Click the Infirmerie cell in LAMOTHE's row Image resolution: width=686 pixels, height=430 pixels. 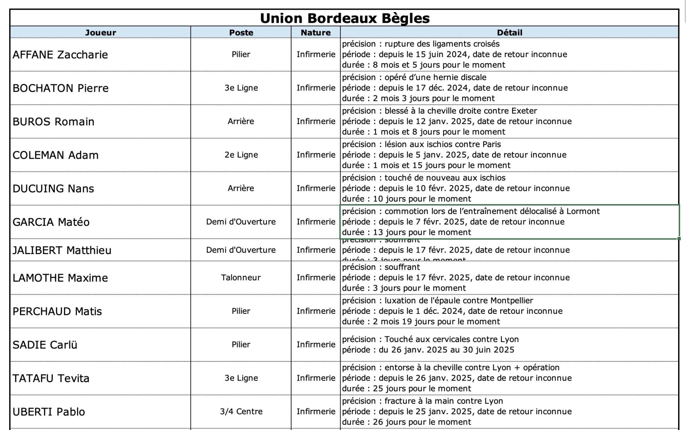[x=315, y=278]
